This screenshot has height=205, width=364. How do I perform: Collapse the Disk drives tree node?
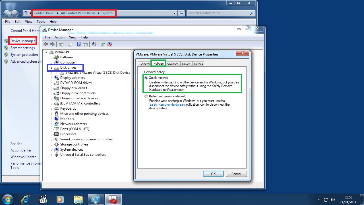pos(52,68)
